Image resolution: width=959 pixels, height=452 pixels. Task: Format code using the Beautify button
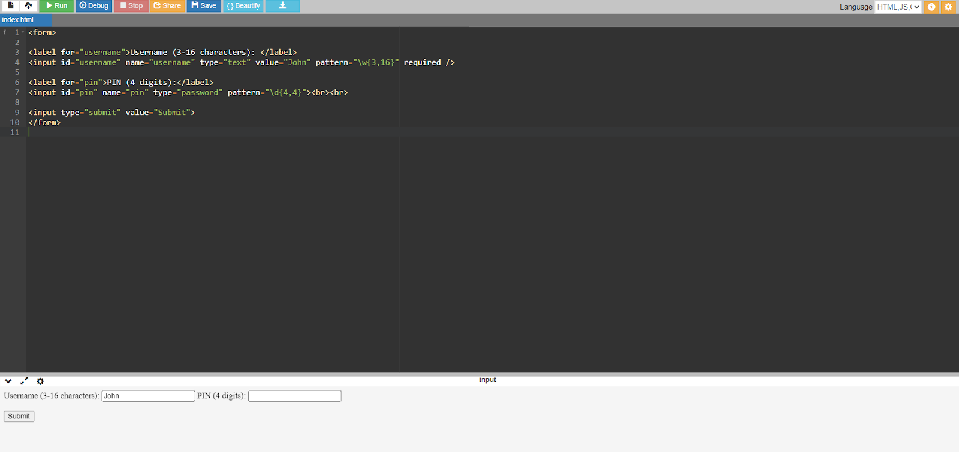tap(243, 5)
